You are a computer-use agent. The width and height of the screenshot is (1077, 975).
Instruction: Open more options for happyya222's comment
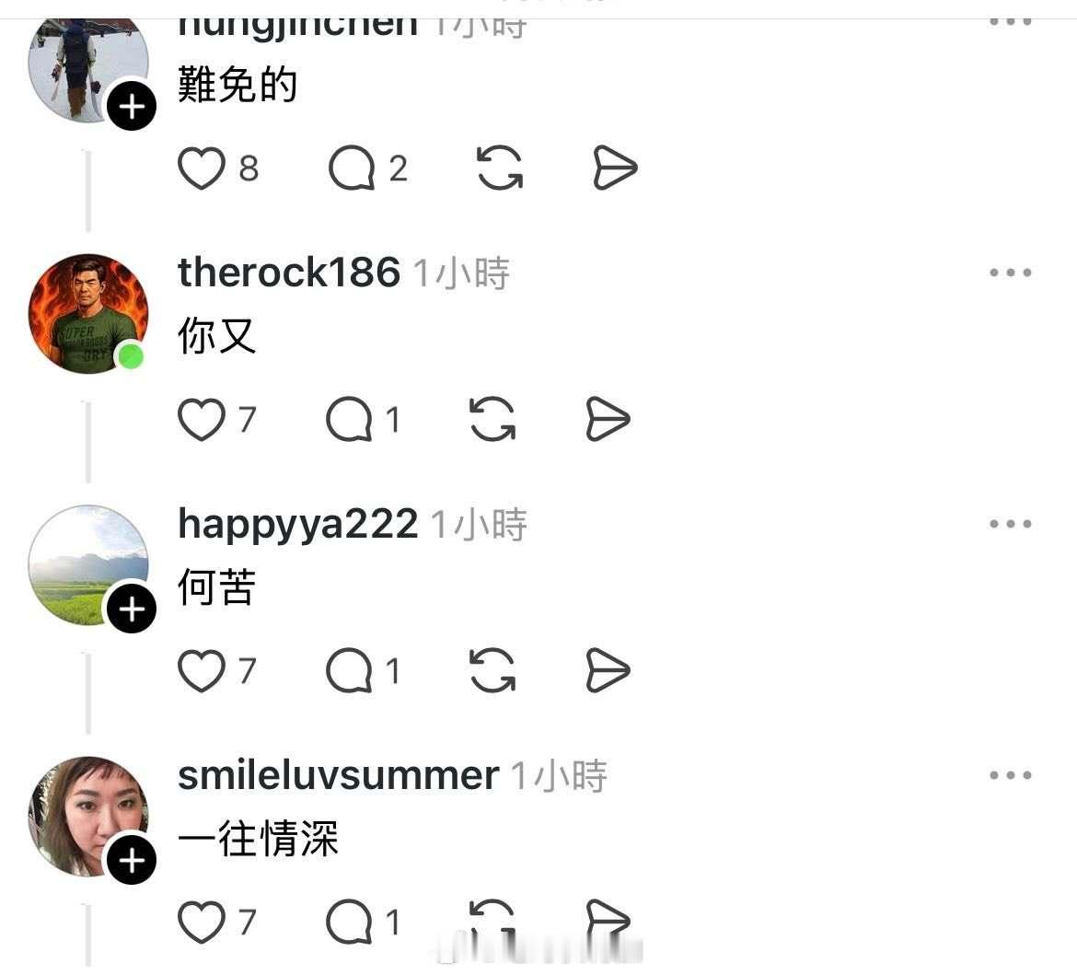(1011, 524)
